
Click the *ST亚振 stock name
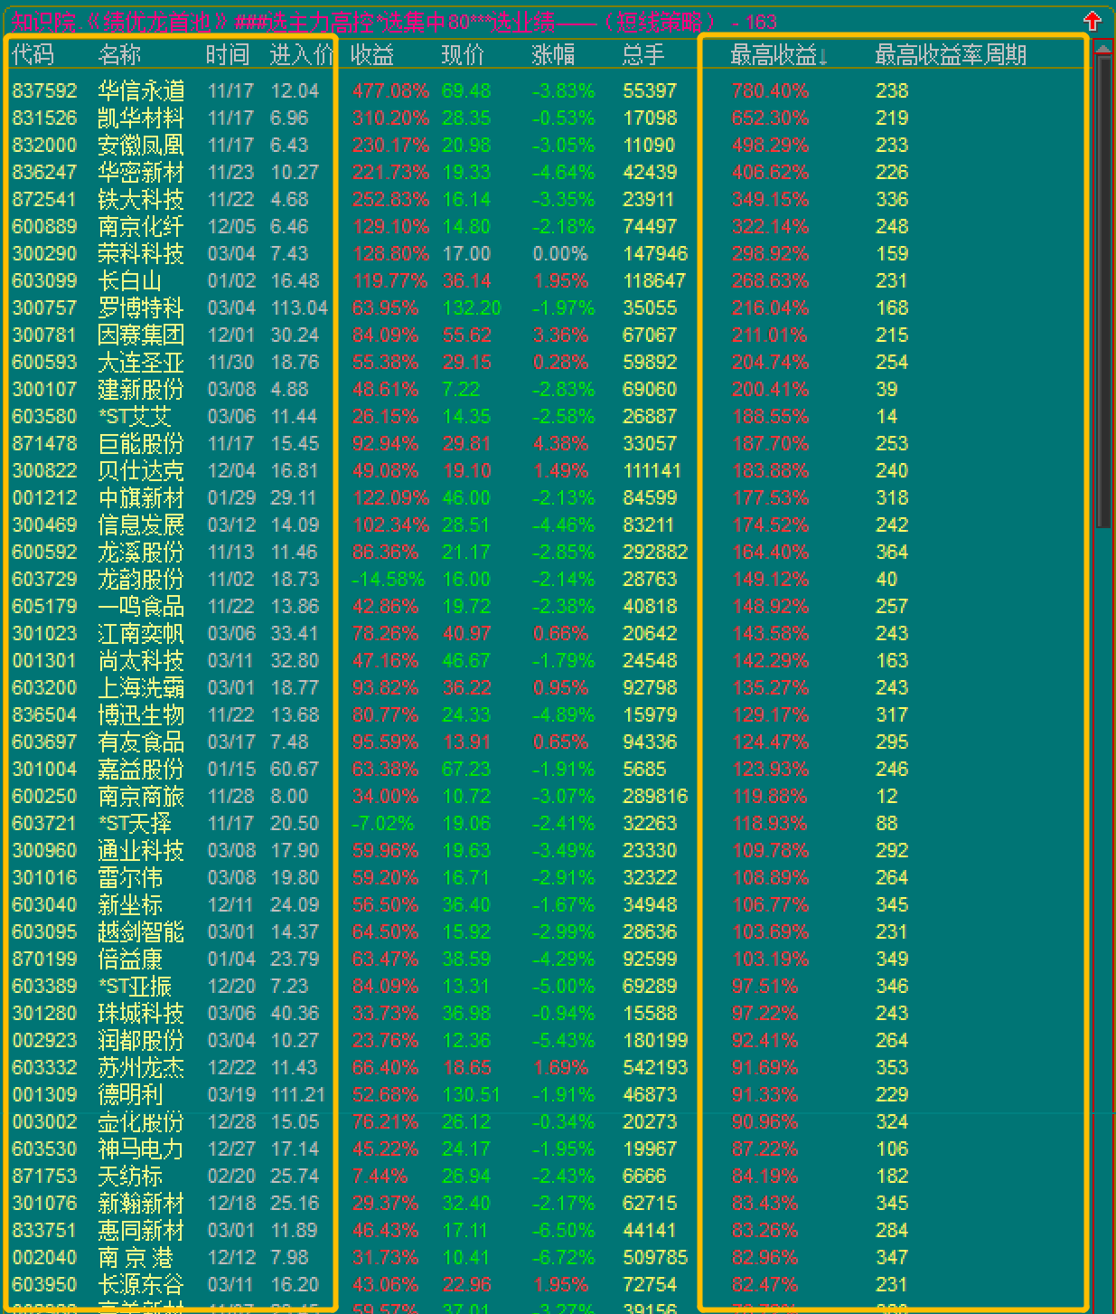click(x=135, y=986)
